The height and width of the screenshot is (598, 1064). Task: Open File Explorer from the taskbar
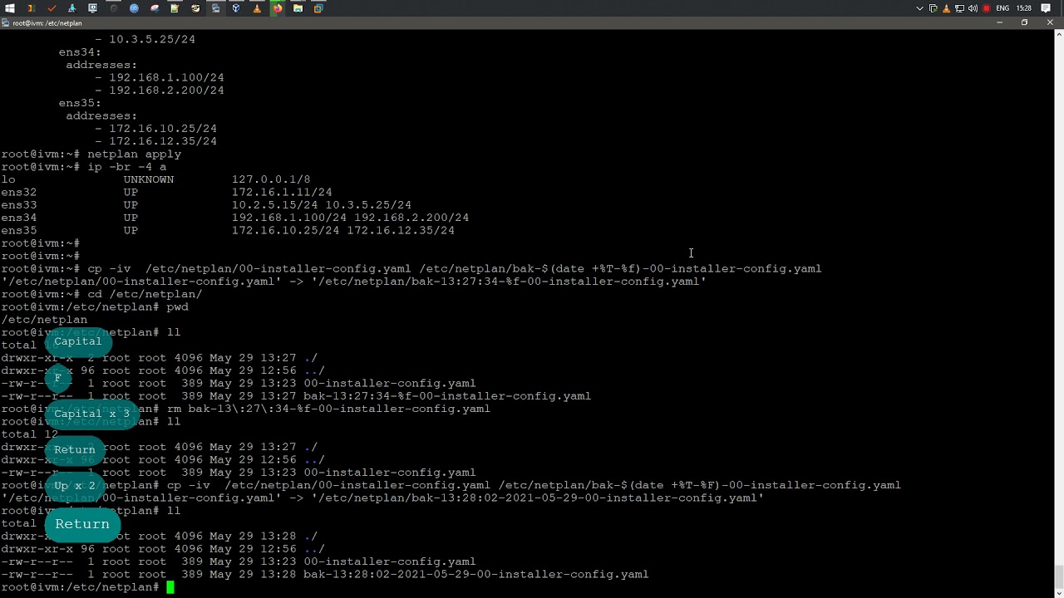(298, 8)
